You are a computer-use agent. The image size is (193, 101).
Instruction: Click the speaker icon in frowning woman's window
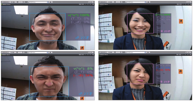[188, 55]
